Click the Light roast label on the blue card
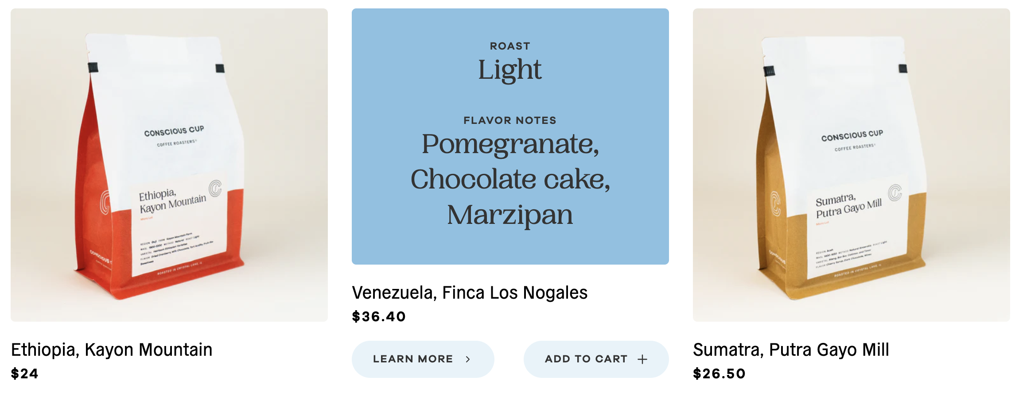 510,70
